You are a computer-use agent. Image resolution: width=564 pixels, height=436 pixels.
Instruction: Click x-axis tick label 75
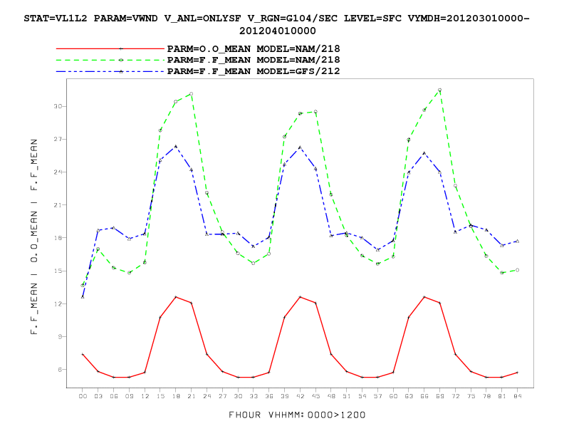(x=471, y=396)
